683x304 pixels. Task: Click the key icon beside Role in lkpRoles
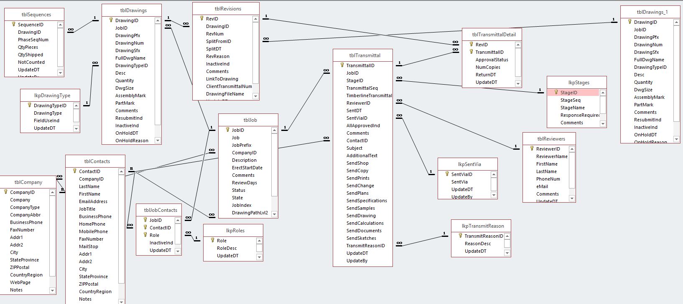point(212,241)
